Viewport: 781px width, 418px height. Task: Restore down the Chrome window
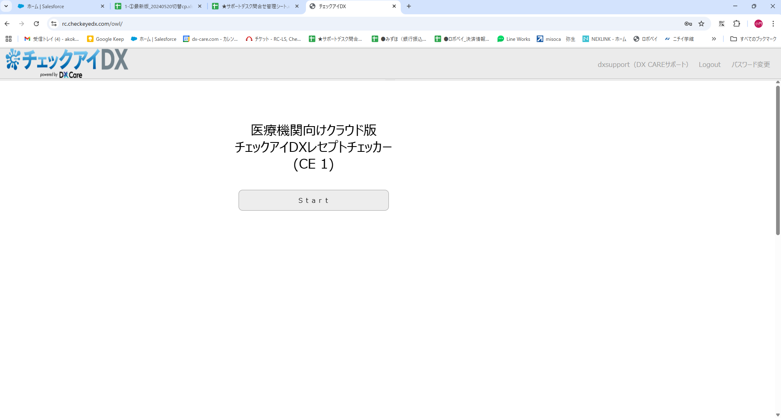coord(754,6)
